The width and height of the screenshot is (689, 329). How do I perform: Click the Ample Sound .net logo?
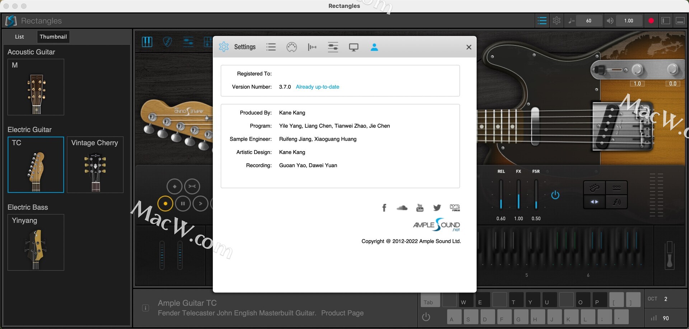coord(436,225)
